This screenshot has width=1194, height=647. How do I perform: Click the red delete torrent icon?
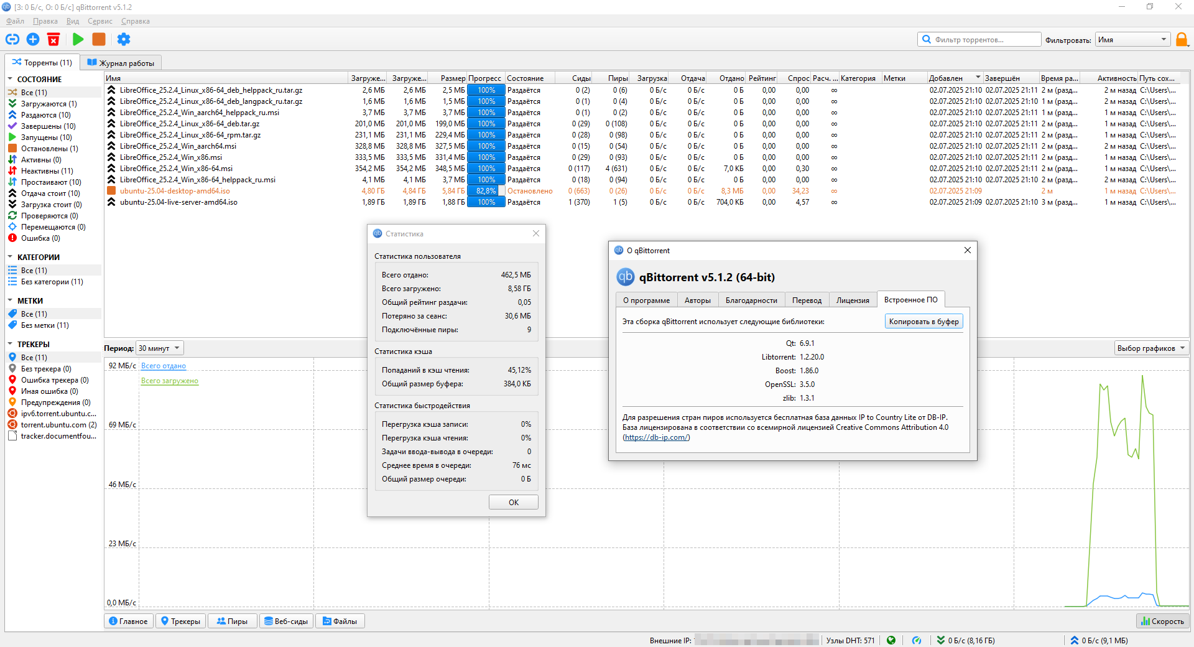[53, 39]
